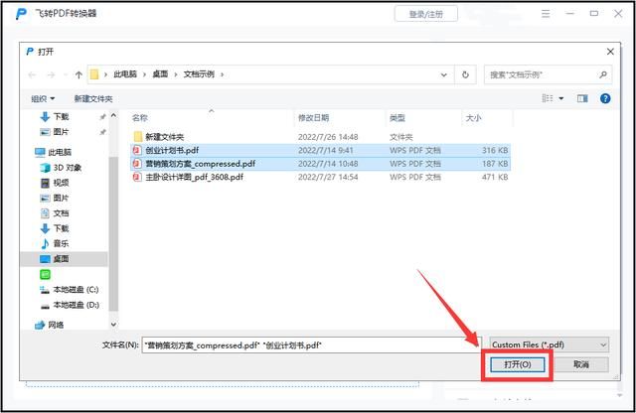Click the sidebar scroll up arrow

tap(113, 115)
